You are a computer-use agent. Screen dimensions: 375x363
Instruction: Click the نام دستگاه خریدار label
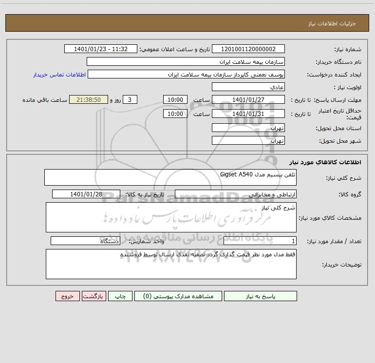[x=338, y=62]
